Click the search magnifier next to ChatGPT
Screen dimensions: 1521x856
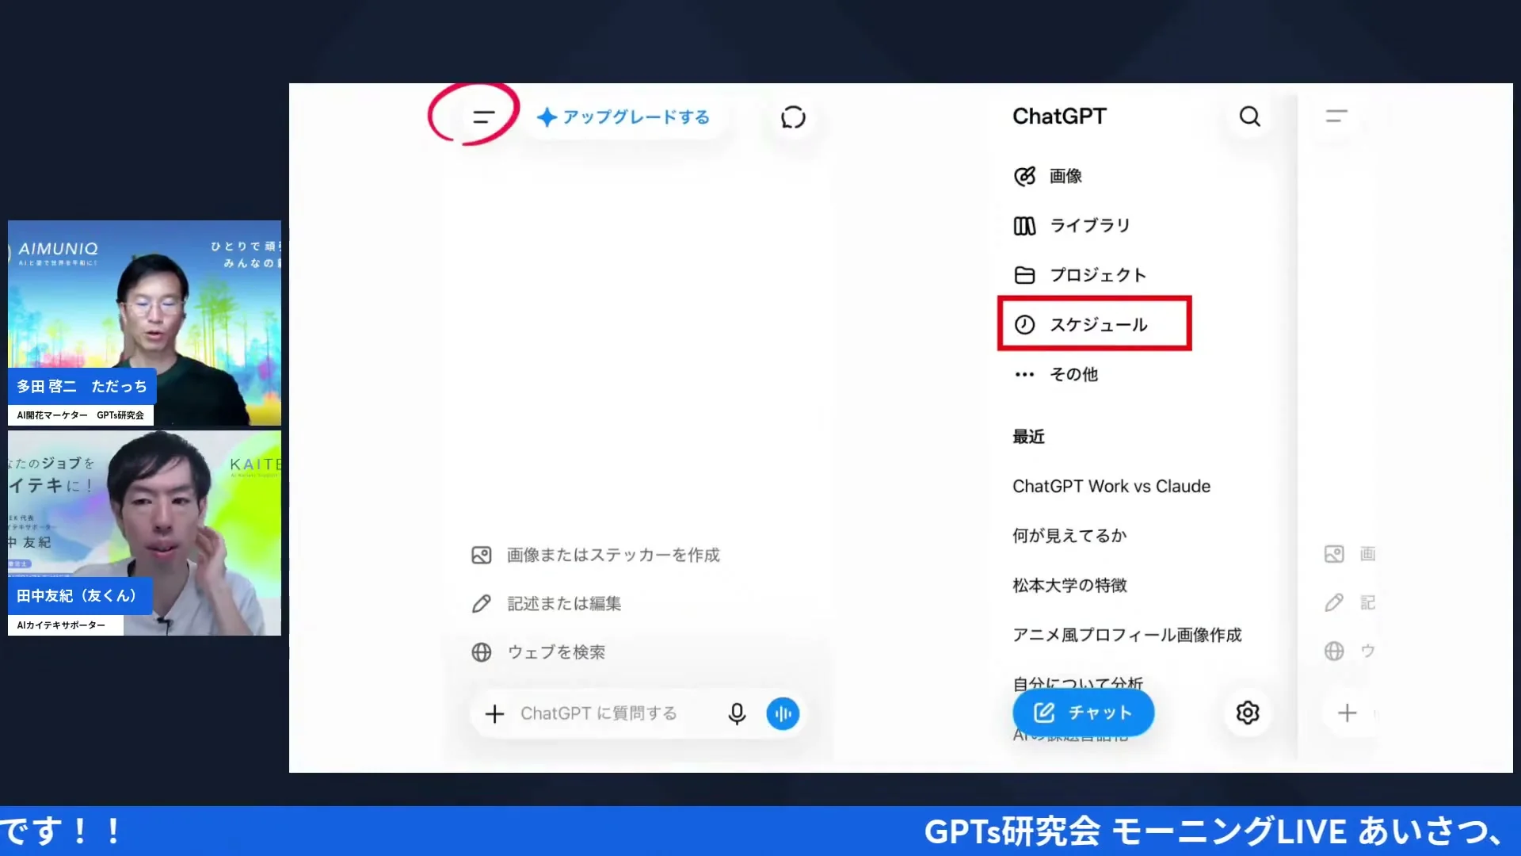coord(1249,117)
